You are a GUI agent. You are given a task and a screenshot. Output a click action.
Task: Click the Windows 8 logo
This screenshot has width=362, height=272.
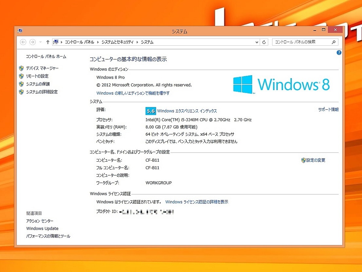point(281,84)
